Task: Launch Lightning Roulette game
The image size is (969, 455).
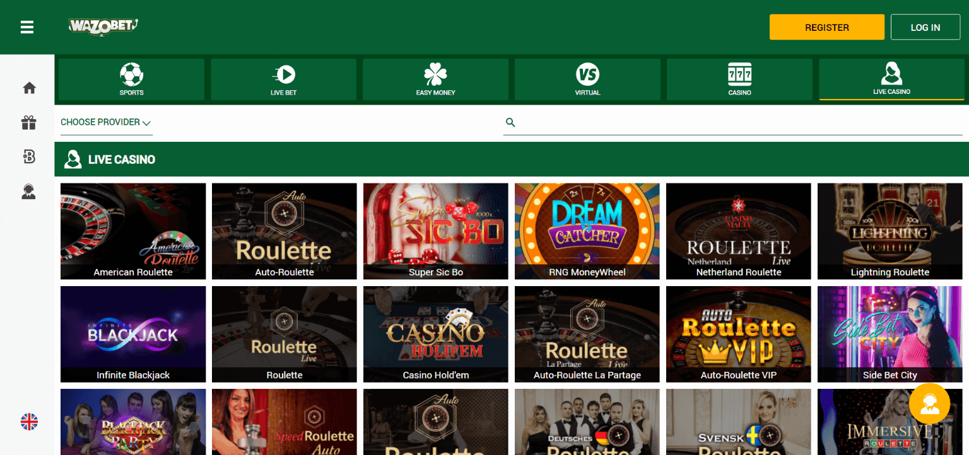Action: click(890, 231)
